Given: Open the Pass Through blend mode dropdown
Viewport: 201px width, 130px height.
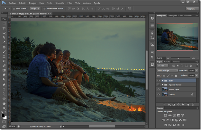Looking at the screenshot, I should click(168, 71).
